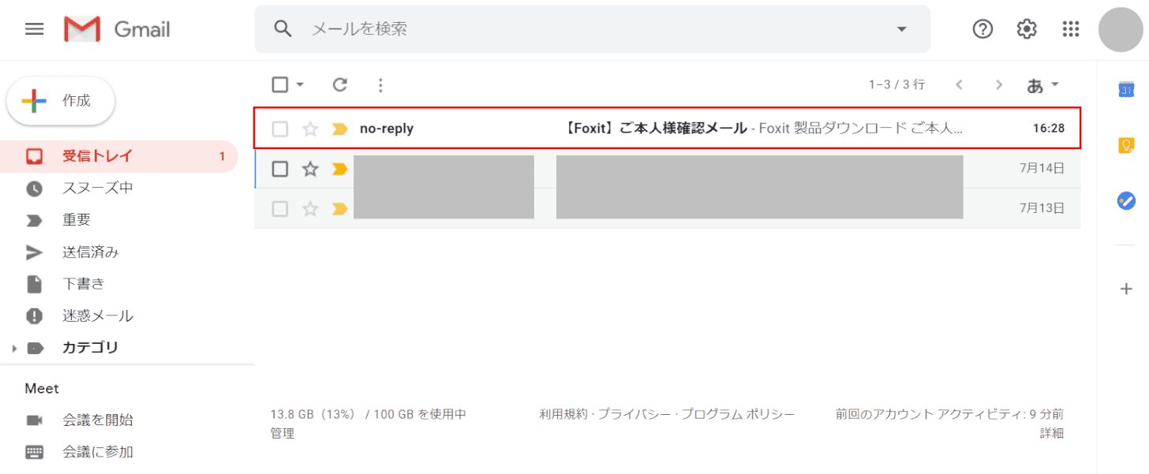
Task: Open the account avatar circle
Action: pyautogui.click(x=1121, y=29)
